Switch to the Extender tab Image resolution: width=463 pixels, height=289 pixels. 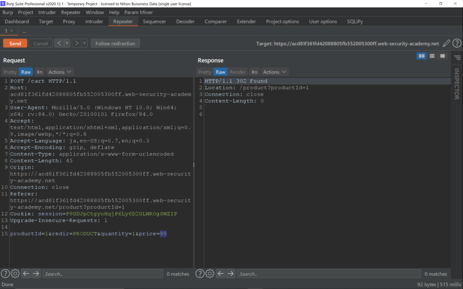pos(246,22)
